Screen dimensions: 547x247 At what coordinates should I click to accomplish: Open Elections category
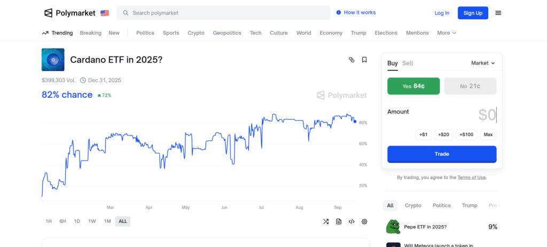[x=386, y=33]
